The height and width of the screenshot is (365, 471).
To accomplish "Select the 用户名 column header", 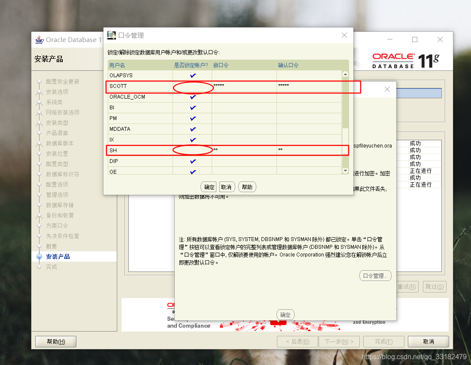I will [x=140, y=65].
